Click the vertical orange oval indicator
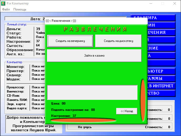The height and width of the screenshot is (136, 181). coord(143,100)
